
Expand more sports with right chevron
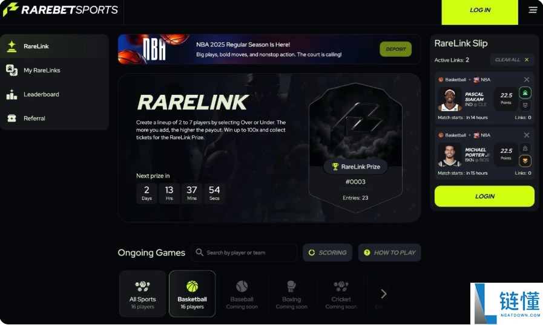click(x=383, y=294)
